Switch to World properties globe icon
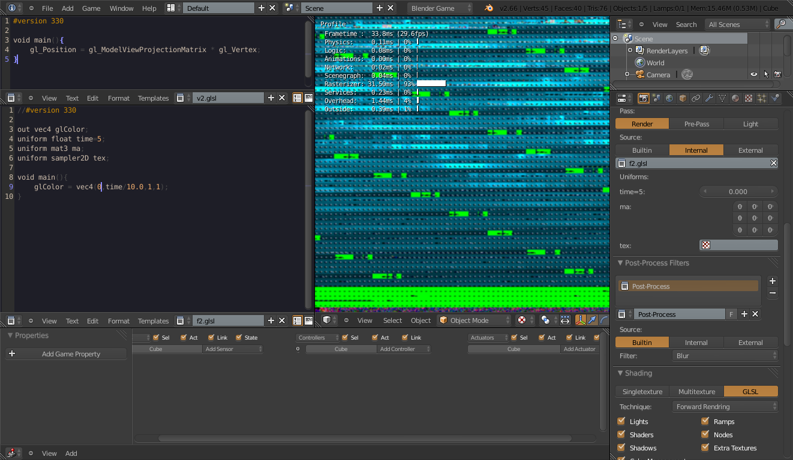Screen dimensions: 793x460 point(669,98)
